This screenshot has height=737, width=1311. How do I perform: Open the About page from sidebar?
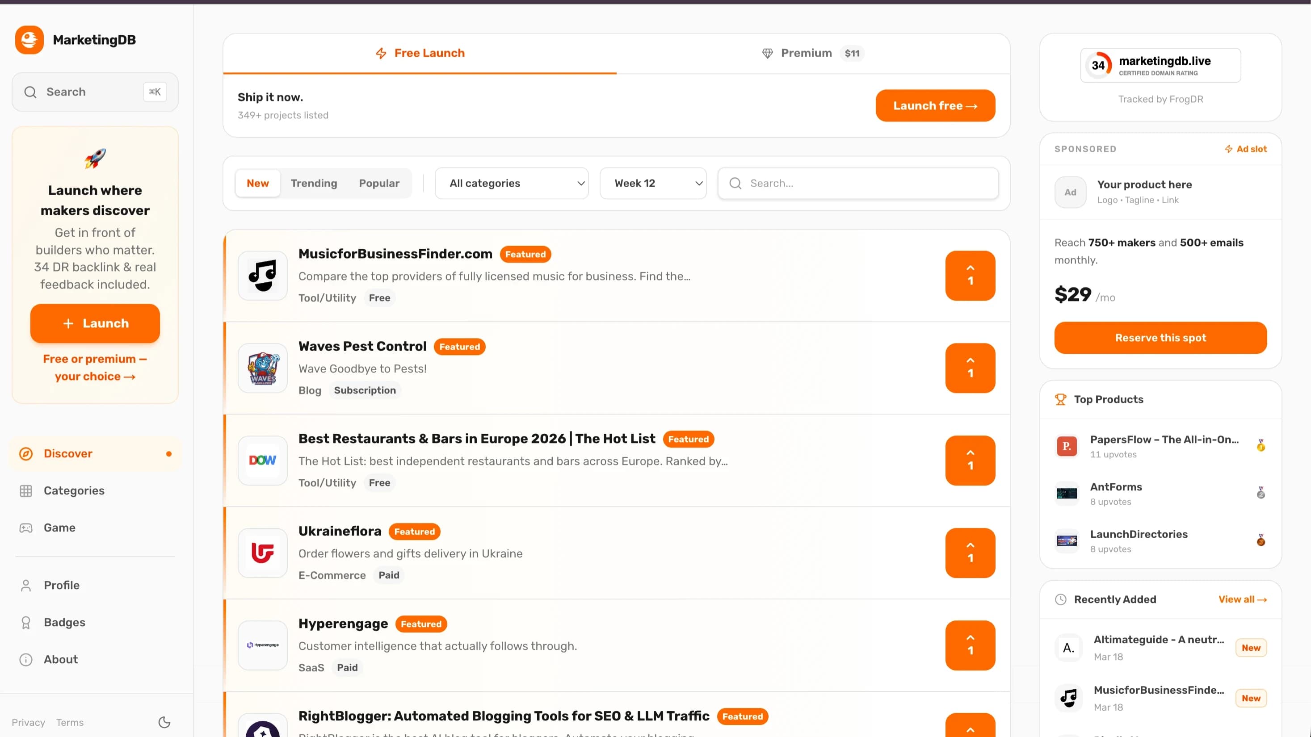click(x=61, y=659)
